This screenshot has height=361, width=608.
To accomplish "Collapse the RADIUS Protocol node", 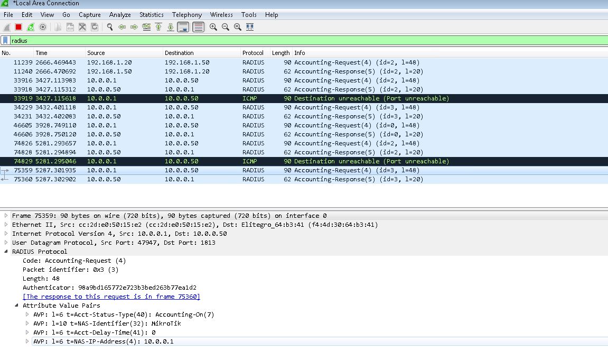I will coord(6,251).
